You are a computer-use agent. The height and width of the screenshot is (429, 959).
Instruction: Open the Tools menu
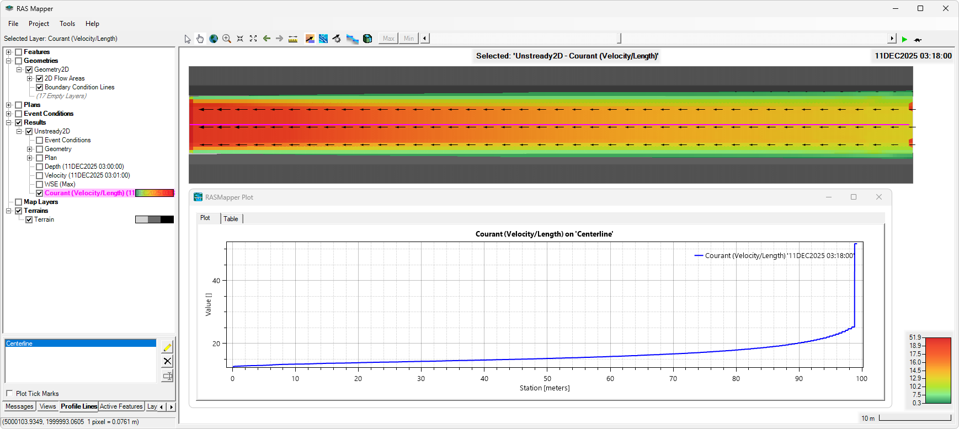(x=67, y=24)
